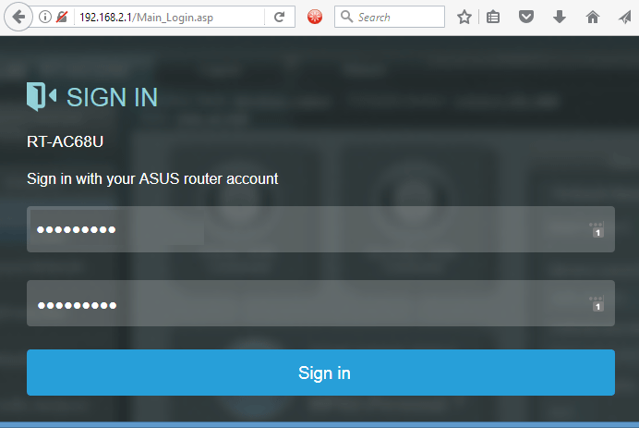Bookmark this page with the star icon
This screenshot has height=428, width=639.
[464, 18]
